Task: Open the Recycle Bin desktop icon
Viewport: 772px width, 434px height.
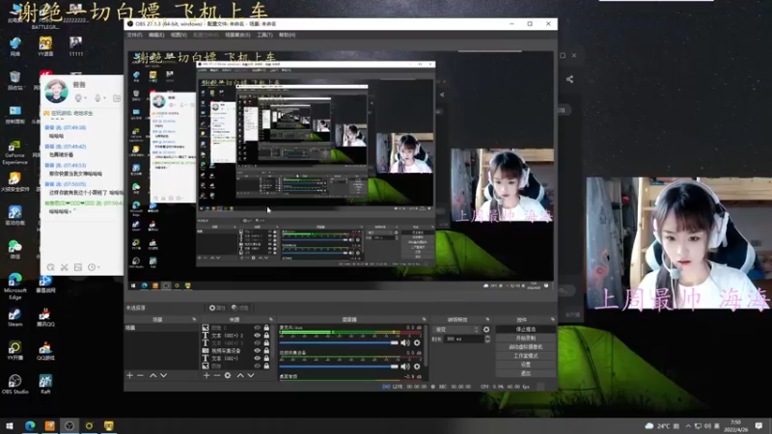Action: click(x=14, y=80)
